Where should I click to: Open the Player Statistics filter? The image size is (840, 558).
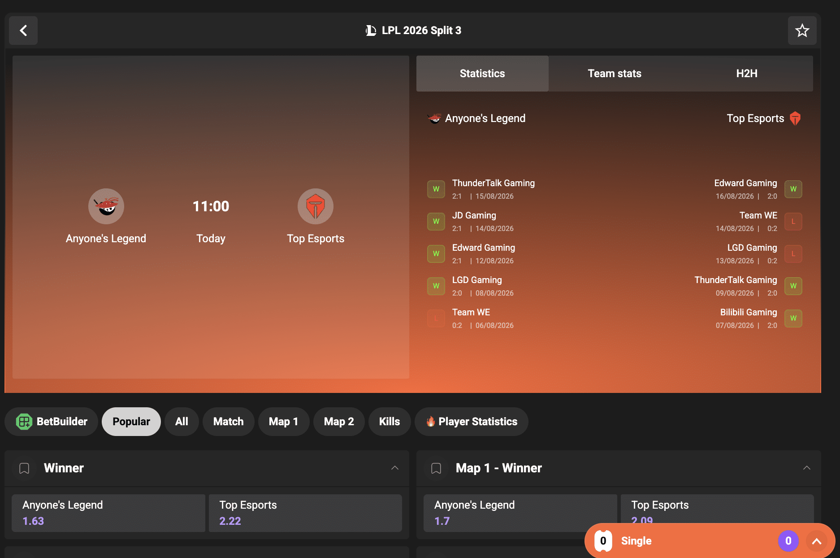(472, 422)
